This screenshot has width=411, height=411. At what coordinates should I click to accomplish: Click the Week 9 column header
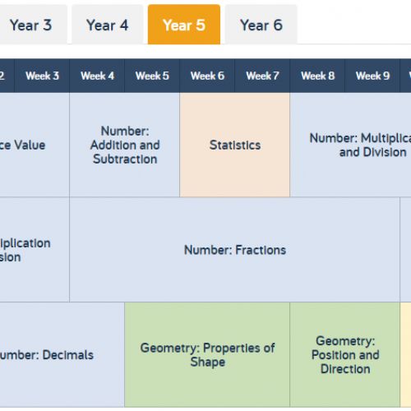pyautogui.click(x=372, y=76)
